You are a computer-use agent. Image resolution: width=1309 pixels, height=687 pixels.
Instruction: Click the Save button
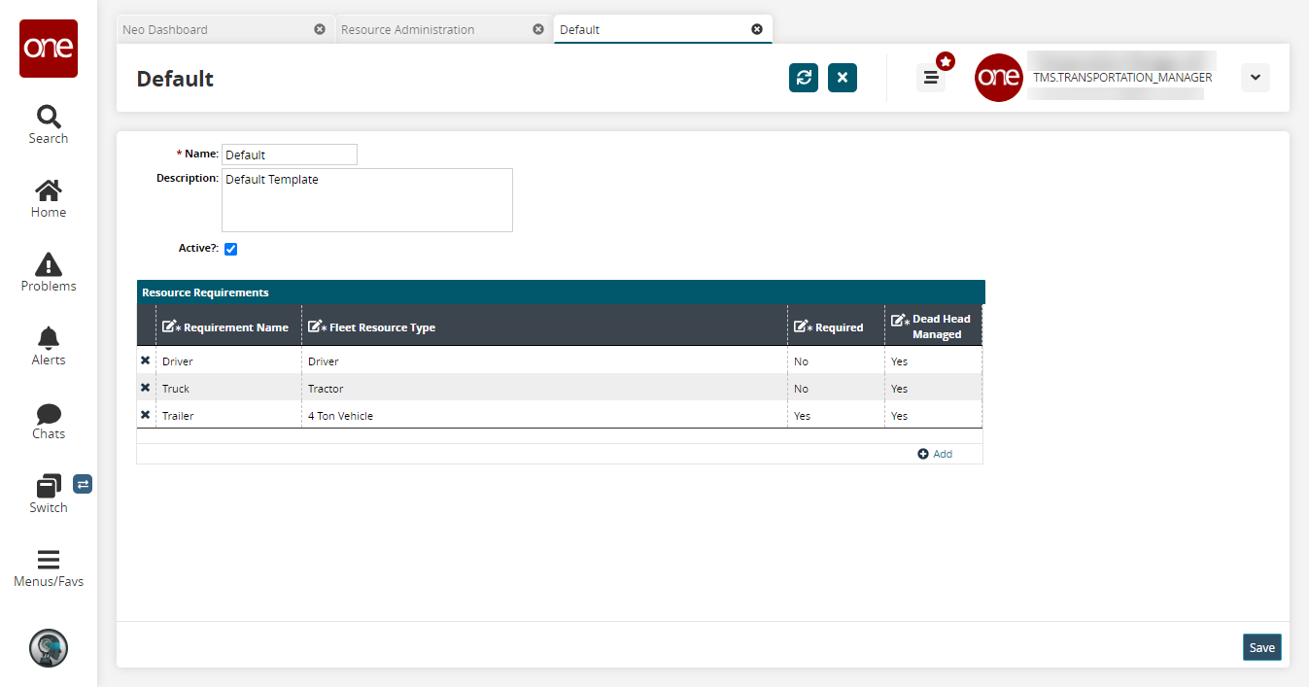pyautogui.click(x=1261, y=647)
